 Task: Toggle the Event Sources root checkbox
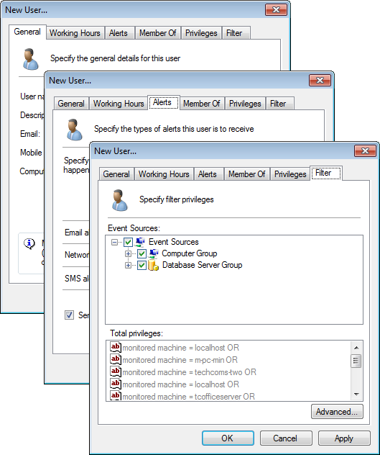point(128,242)
